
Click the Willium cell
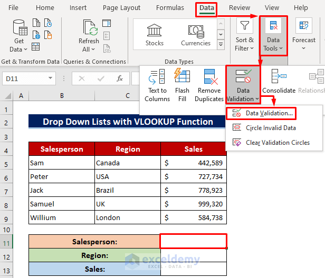pos(62,217)
